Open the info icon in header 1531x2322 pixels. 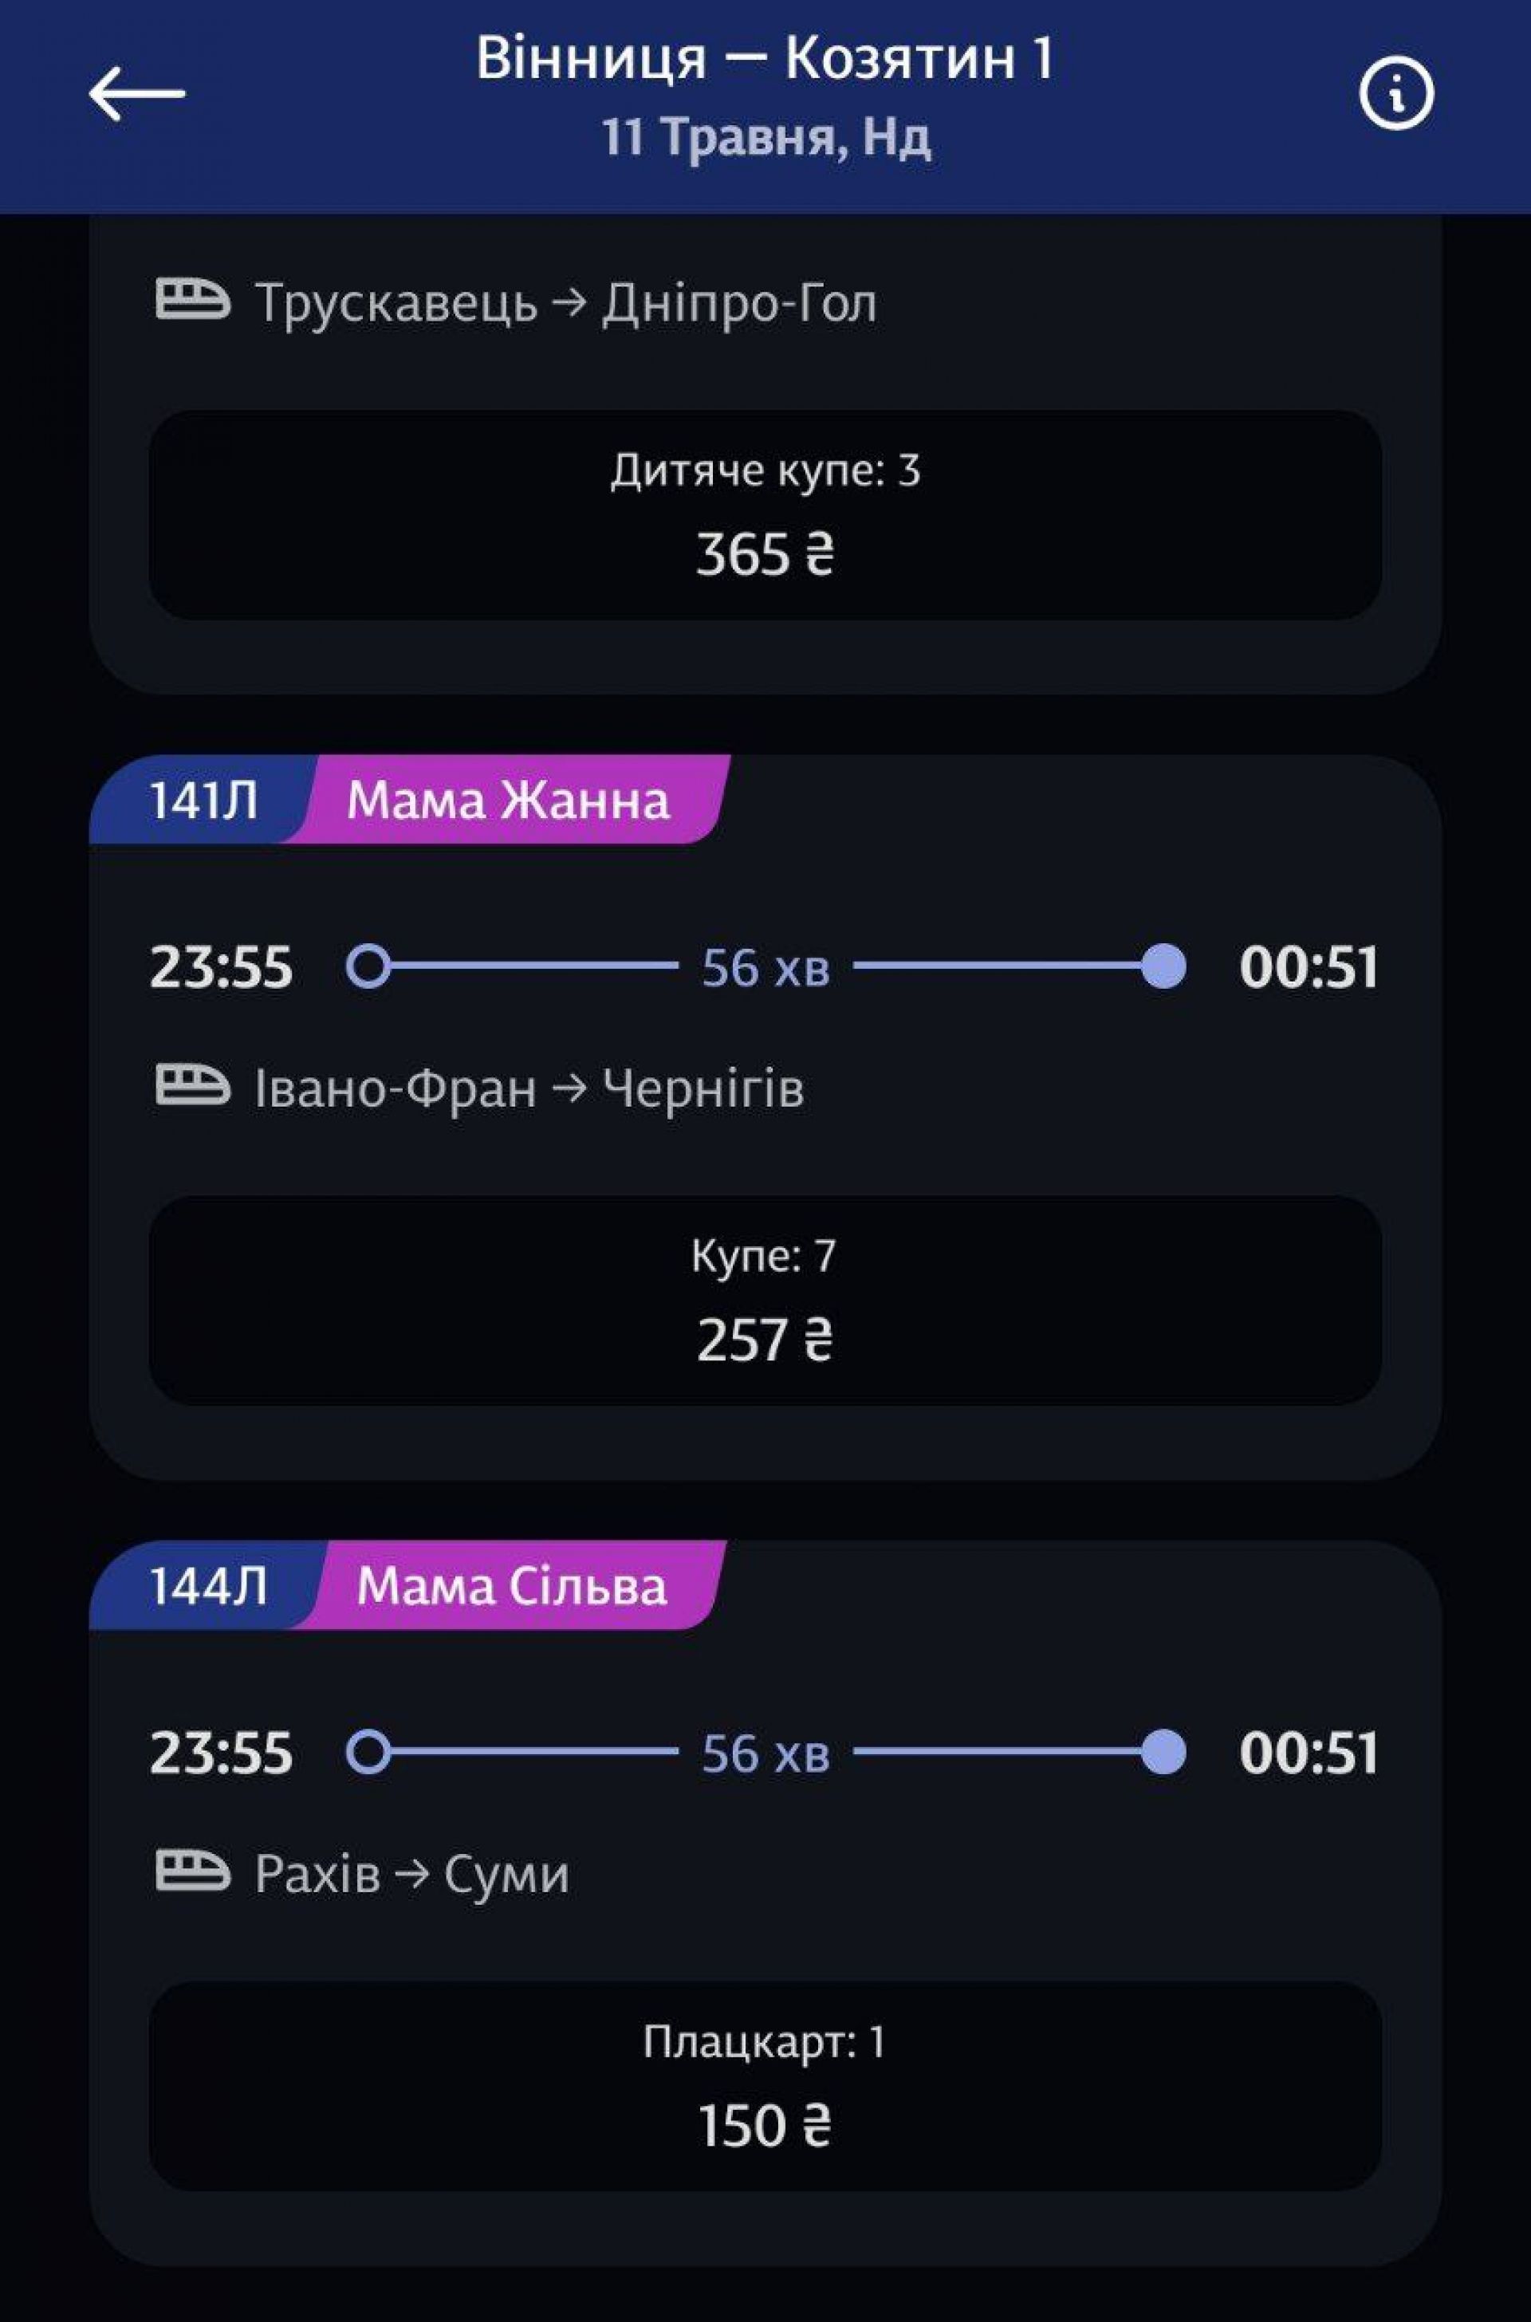[x=1396, y=95]
